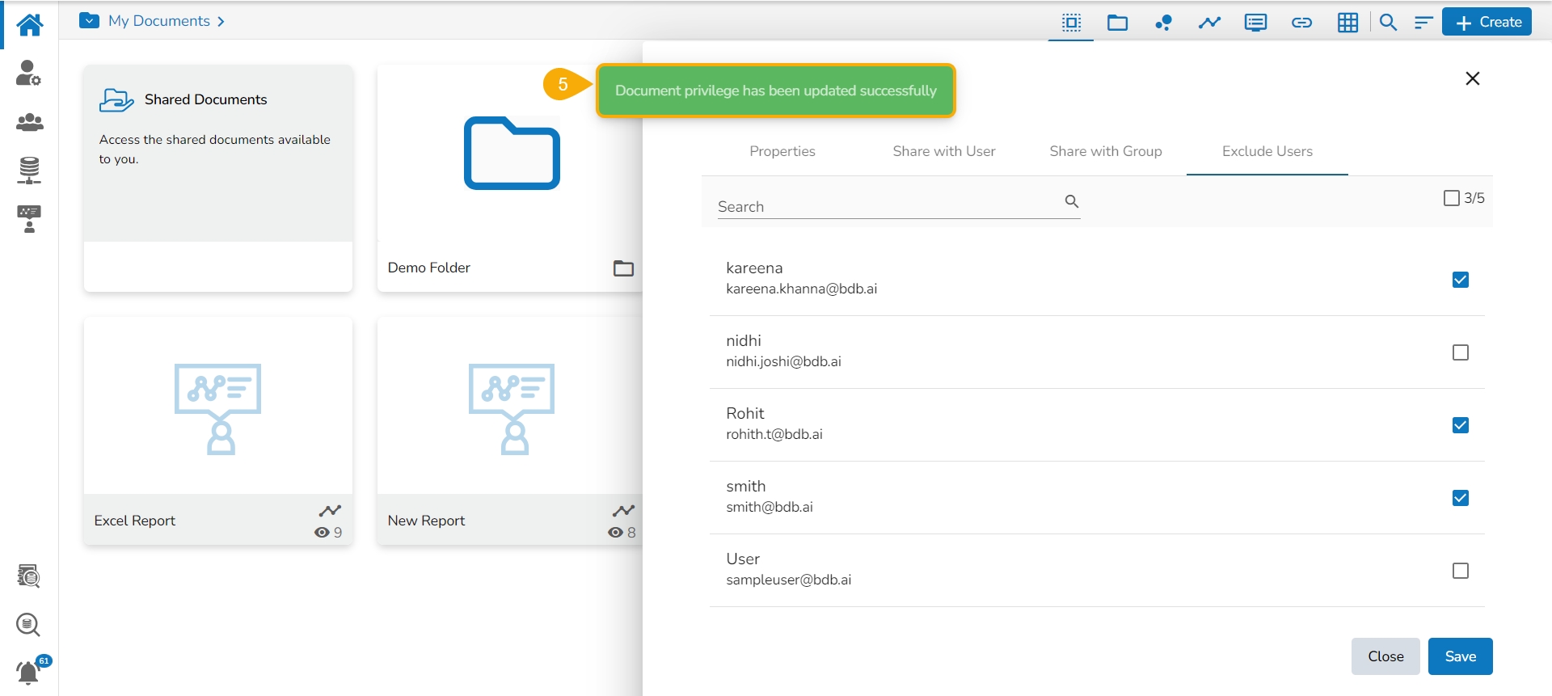Image resolution: width=1552 pixels, height=696 pixels.
Task: Click the Create button
Action: coord(1487,23)
